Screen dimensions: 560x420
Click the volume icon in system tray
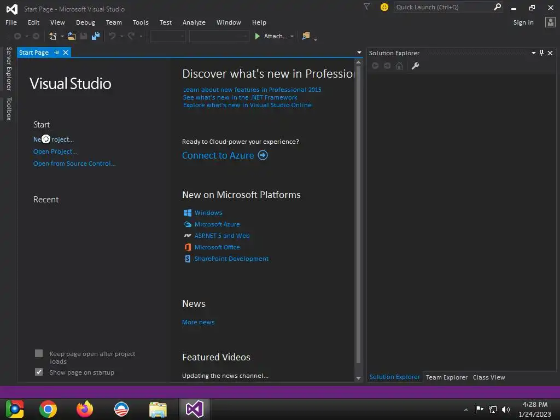[506, 409]
